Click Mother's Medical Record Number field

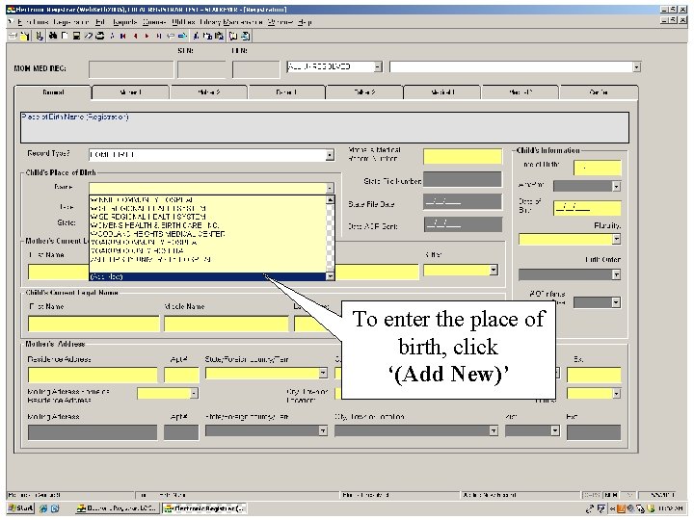[463, 156]
